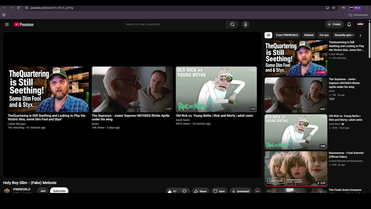Click the search magnifier button

232,24
